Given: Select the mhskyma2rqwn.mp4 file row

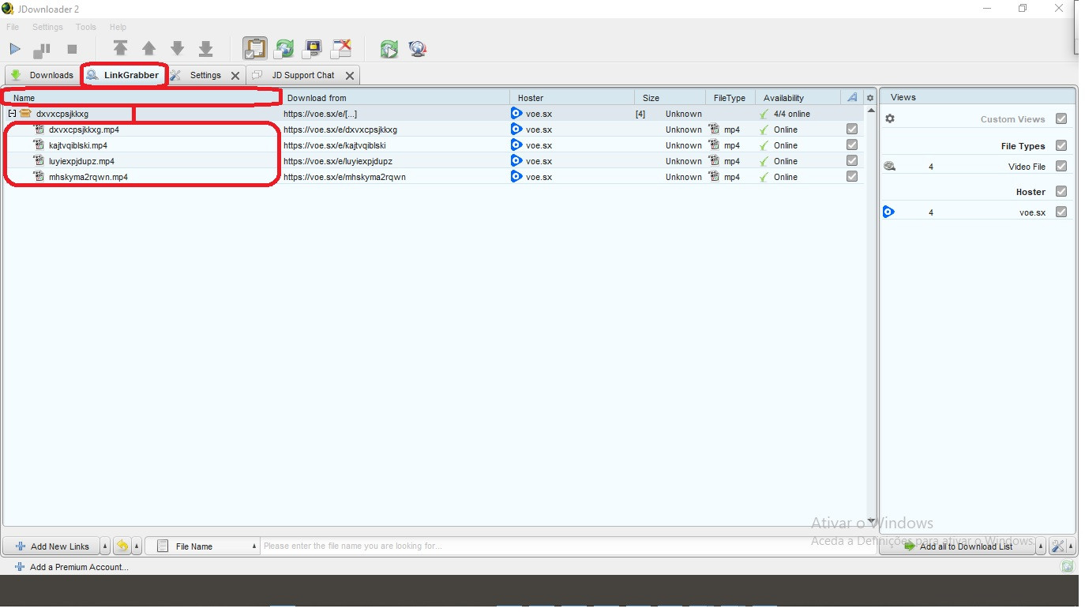Looking at the screenshot, I should pyautogui.click(x=433, y=177).
